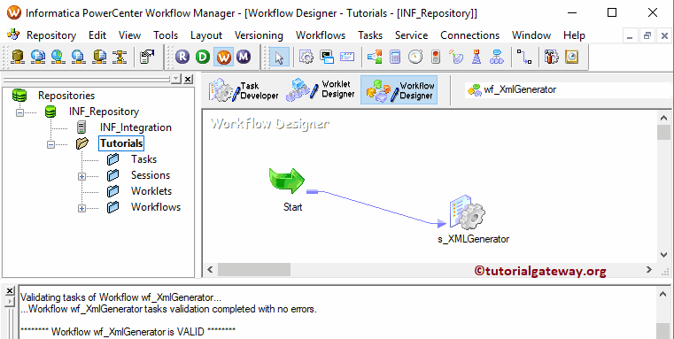674x339 pixels.
Task: Select the pointer arrow tool
Action: [x=279, y=58]
